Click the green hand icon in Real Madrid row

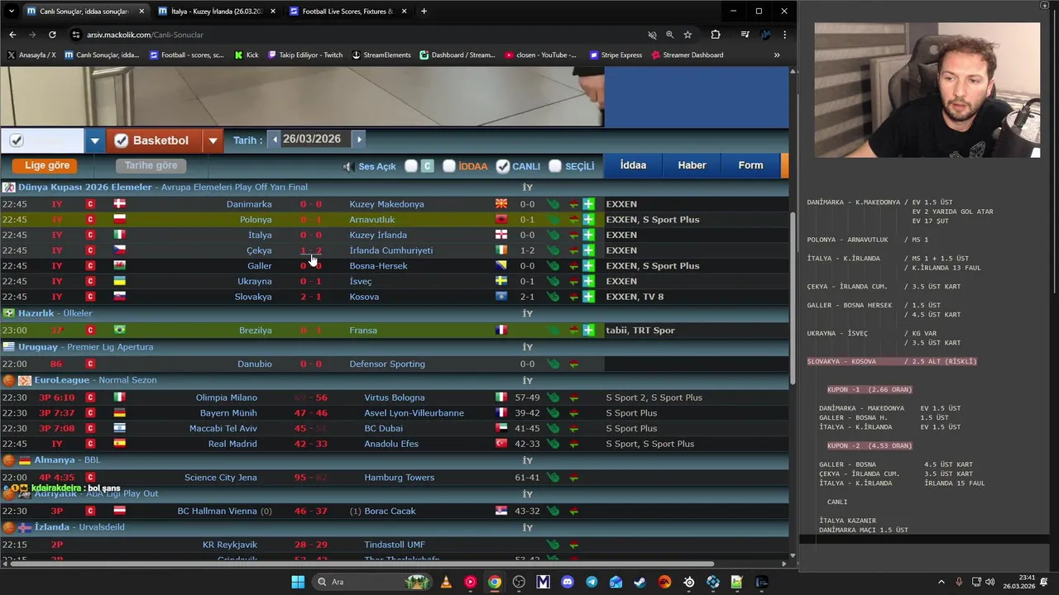[x=553, y=444]
